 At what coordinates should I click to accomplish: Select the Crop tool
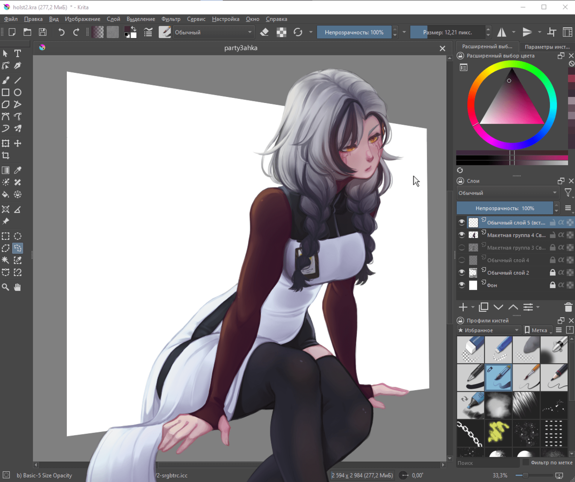tap(6, 155)
